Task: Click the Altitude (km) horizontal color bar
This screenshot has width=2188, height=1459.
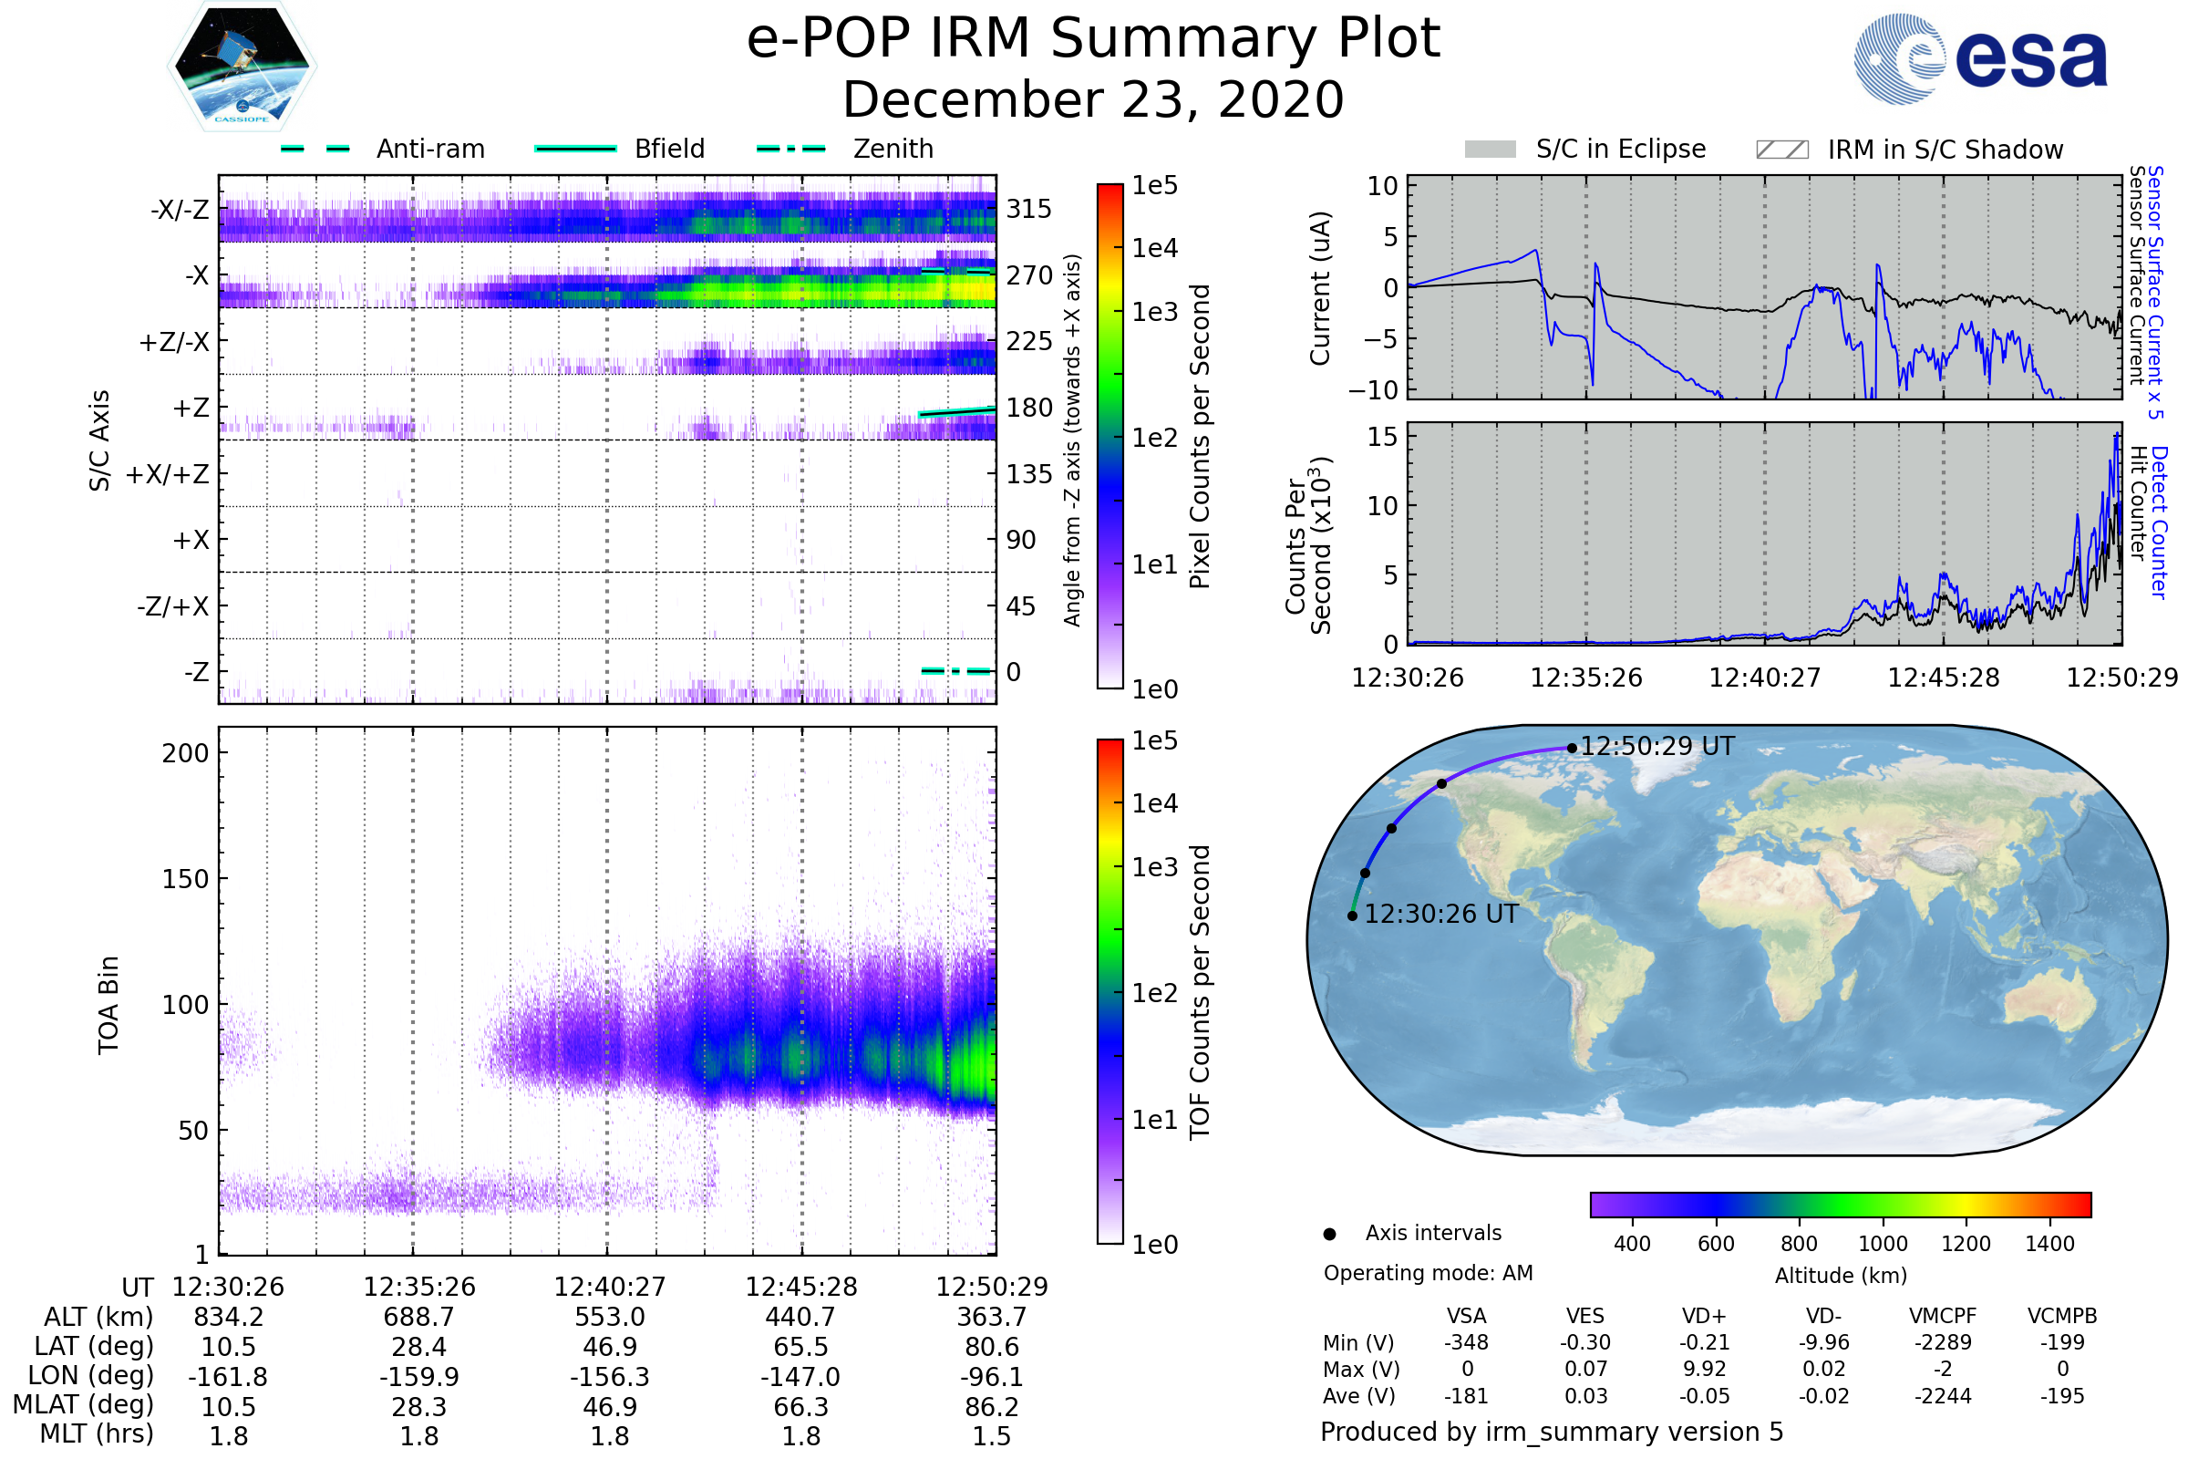Action: click(x=1840, y=1205)
